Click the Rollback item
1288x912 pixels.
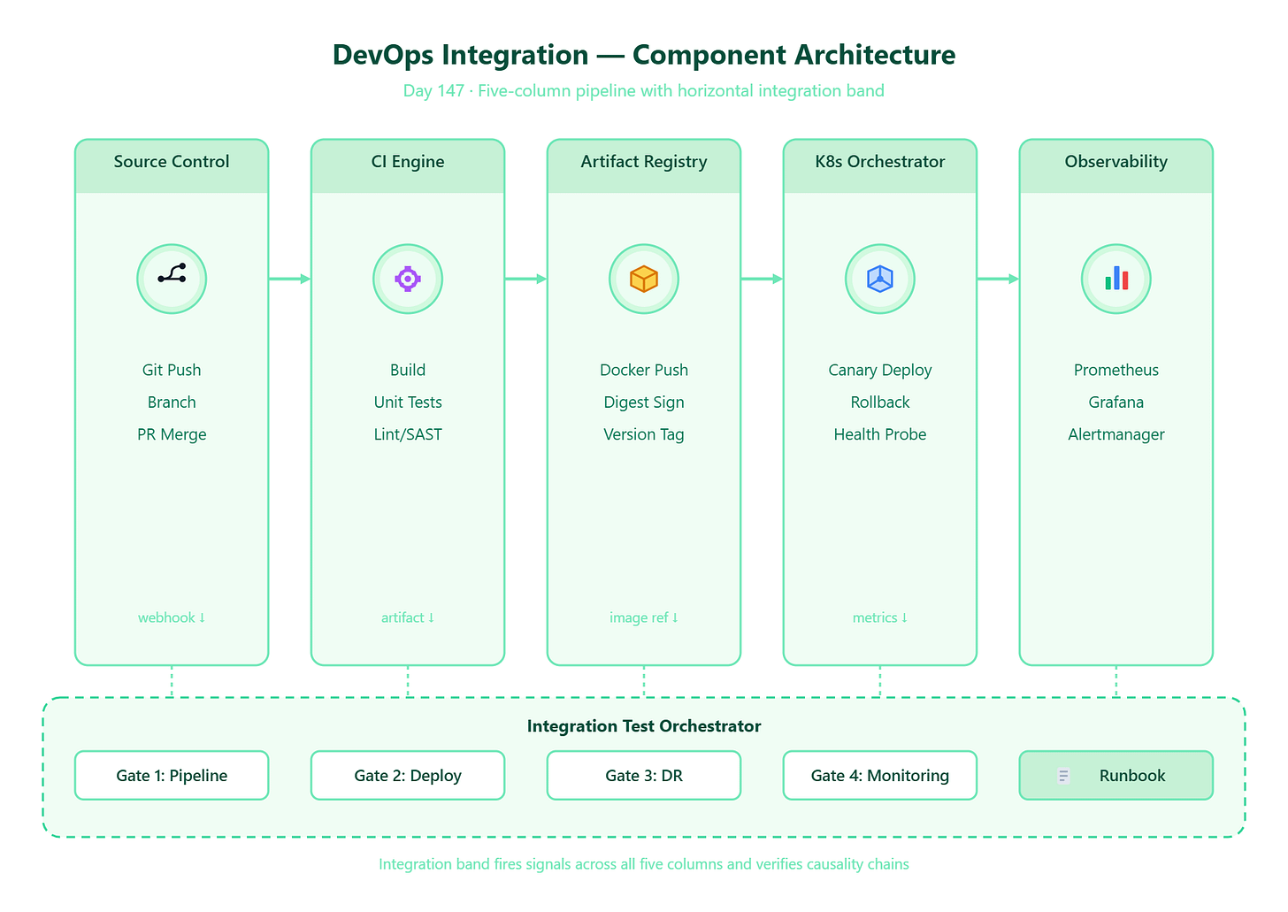pos(880,402)
